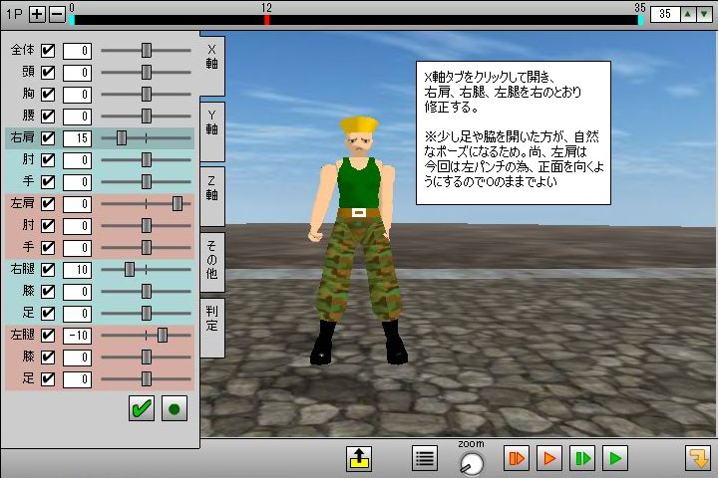This screenshot has height=478, width=718.
Task: Open the Z軸 tab
Action: [x=212, y=197]
